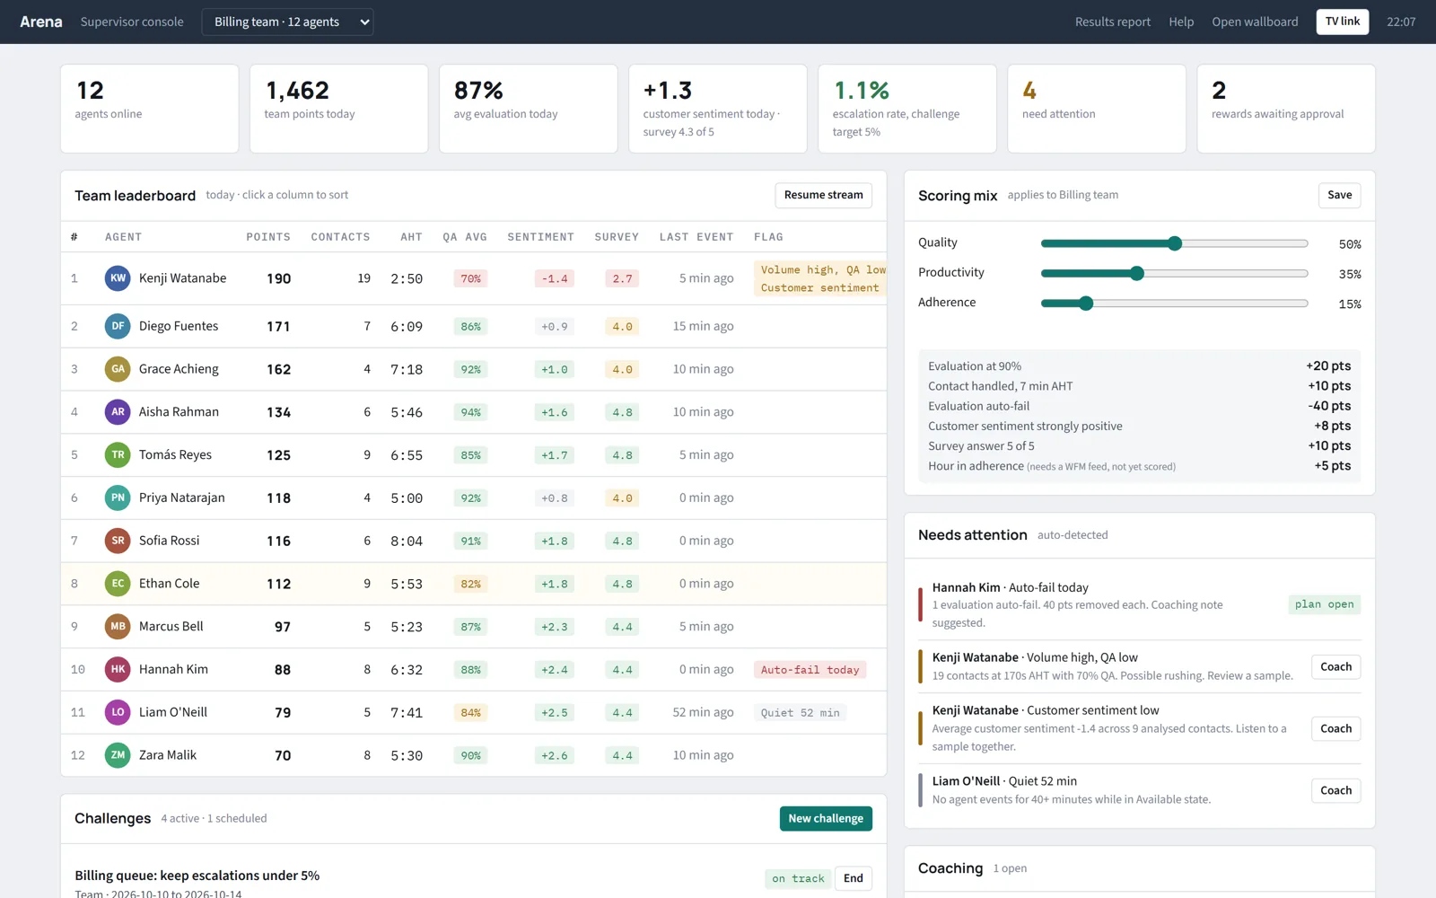Click Diego Fuentes' DF avatar
The image size is (1436, 898).
pyautogui.click(x=118, y=326)
